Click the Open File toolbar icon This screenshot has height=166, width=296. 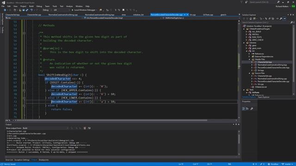point(20,10)
